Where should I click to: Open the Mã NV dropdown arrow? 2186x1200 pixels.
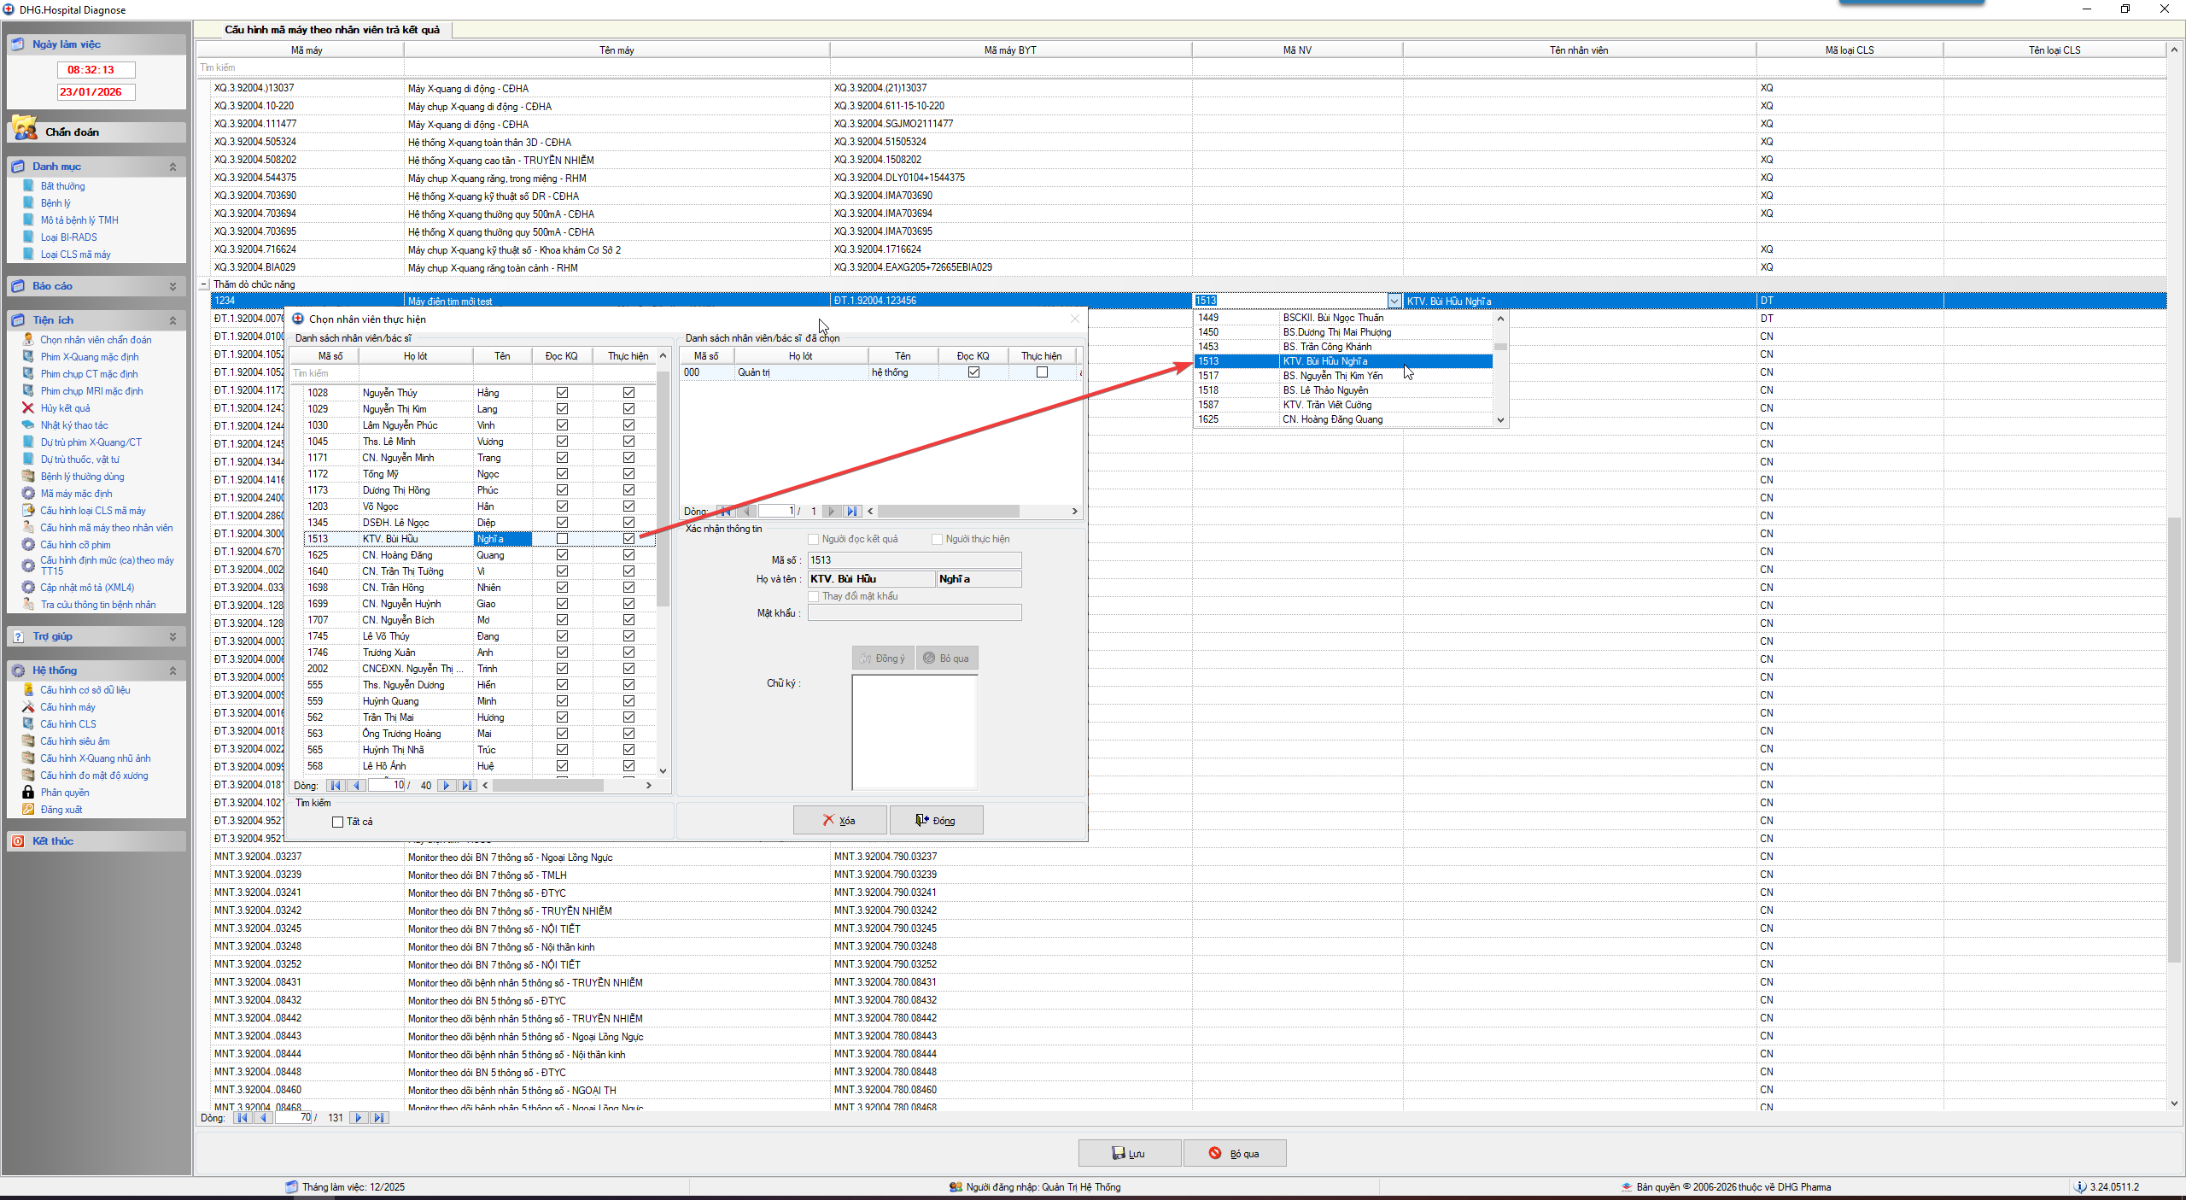tap(1394, 301)
